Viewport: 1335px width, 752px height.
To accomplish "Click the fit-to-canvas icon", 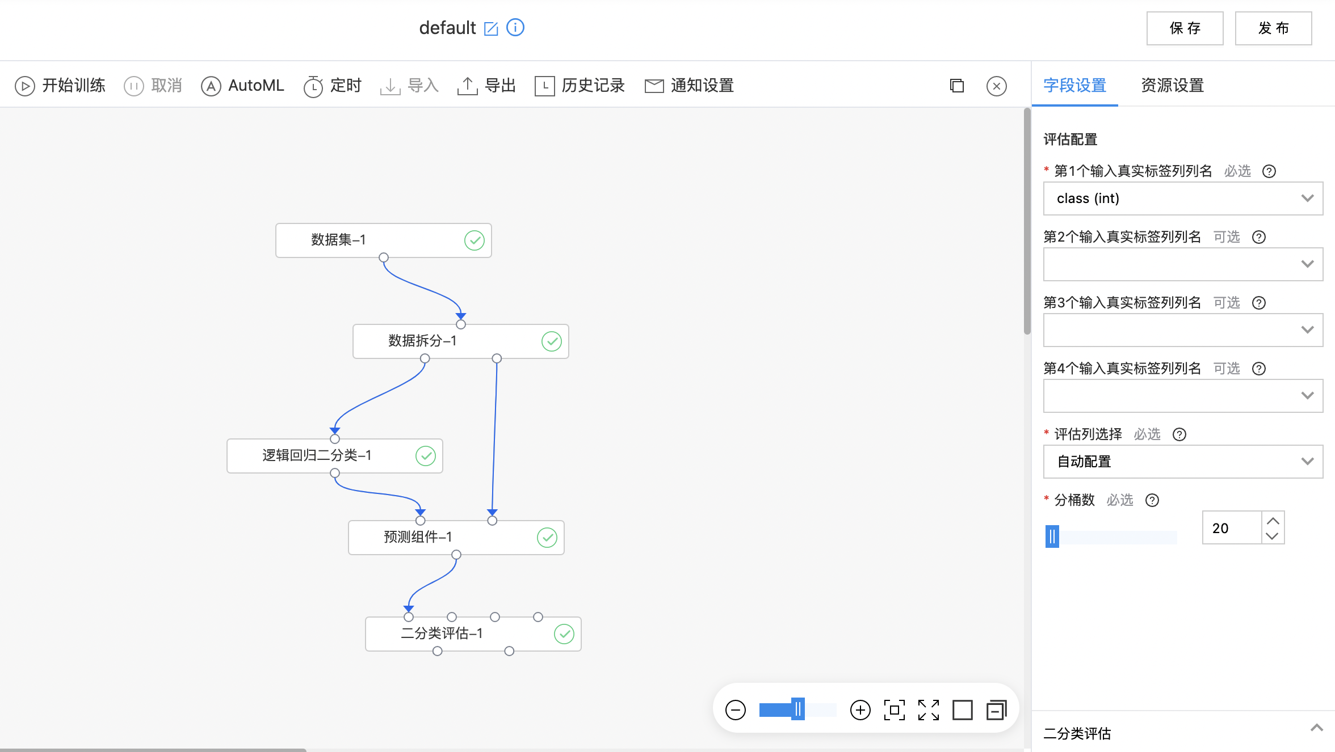I will (x=895, y=710).
